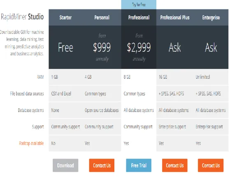Image resolution: width=230 pixels, height=180 pixels.
Task: Start the Free Trial for Professional
Action: [139, 165]
